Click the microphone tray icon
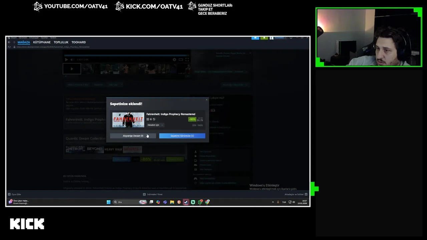 [278, 202]
